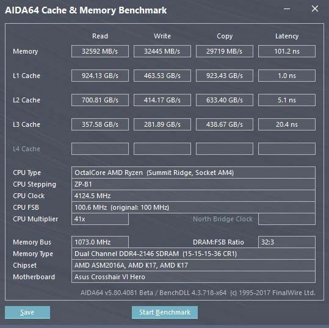Click the L3 Cache row label
Screen dimensions: 329x328
coord(26,124)
